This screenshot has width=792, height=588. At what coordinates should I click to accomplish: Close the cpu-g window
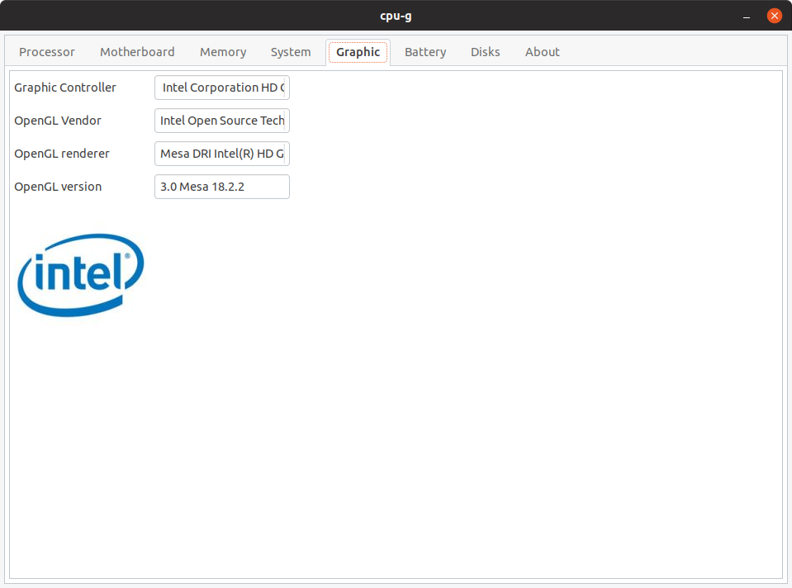coord(775,16)
